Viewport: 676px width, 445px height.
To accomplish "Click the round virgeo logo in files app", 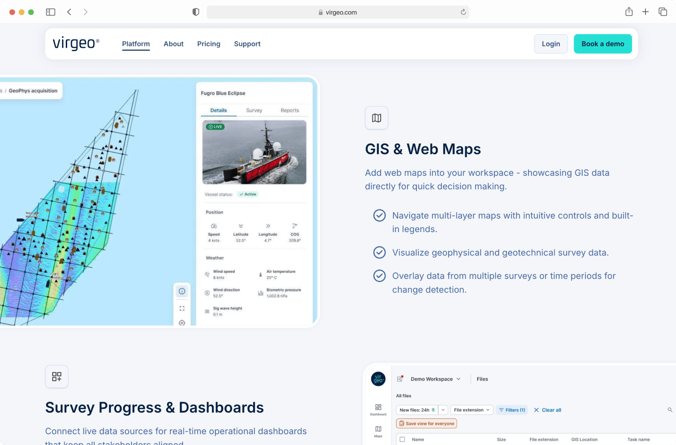I will tap(378, 378).
